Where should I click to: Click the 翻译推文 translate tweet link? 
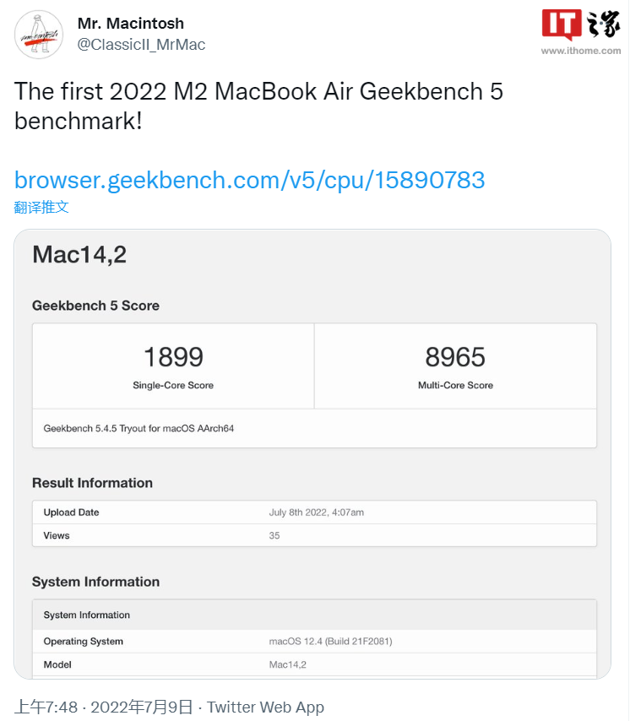coord(41,207)
